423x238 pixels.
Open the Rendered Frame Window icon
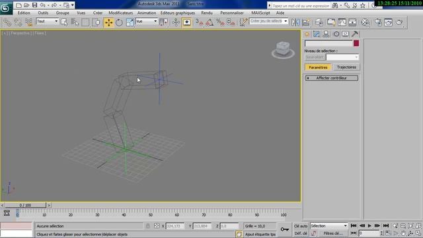coord(389,22)
